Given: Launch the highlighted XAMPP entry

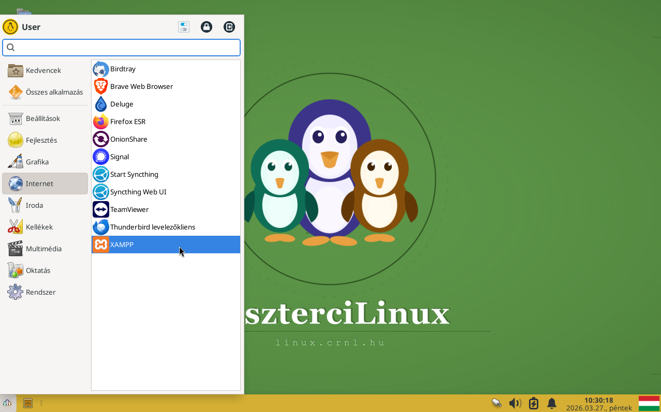Looking at the screenshot, I should (x=122, y=245).
